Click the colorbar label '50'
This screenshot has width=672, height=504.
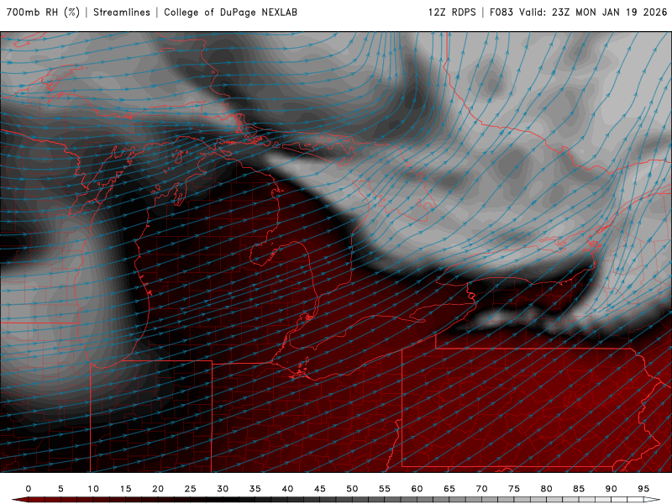point(352,489)
